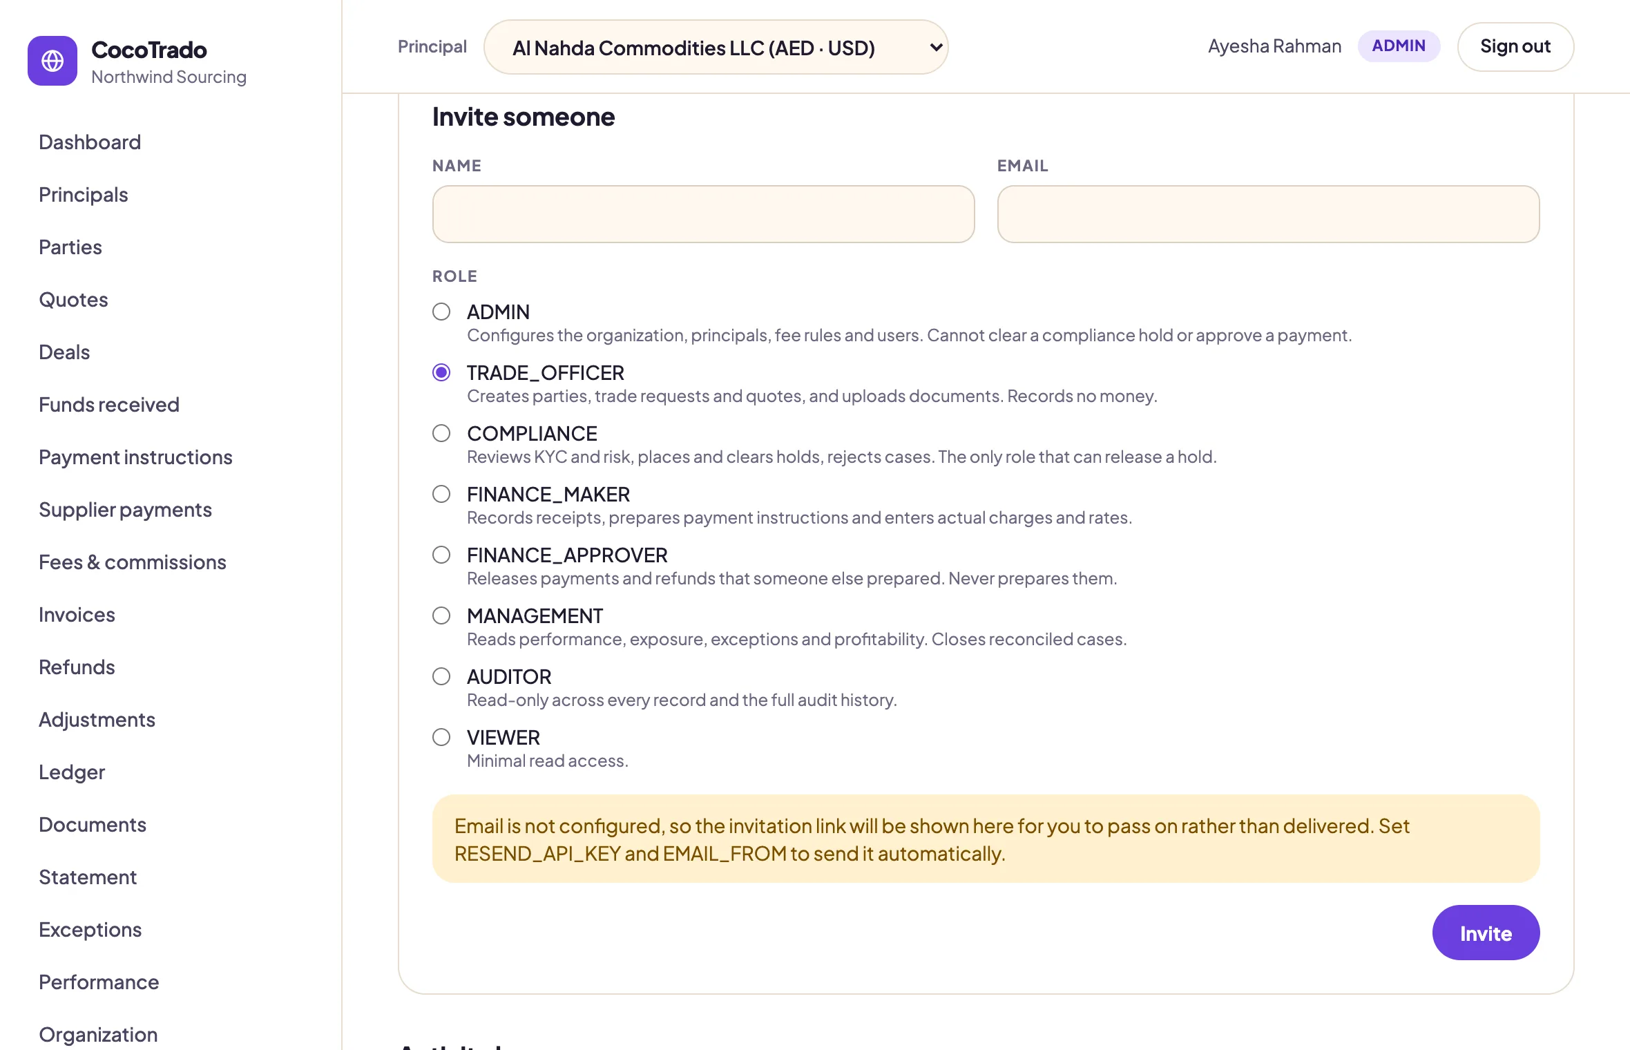Image resolution: width=1630 pixels, height=1050 pixels.
Task: Click "Northwind Sourcing" organization text
Action: [169, 77]
